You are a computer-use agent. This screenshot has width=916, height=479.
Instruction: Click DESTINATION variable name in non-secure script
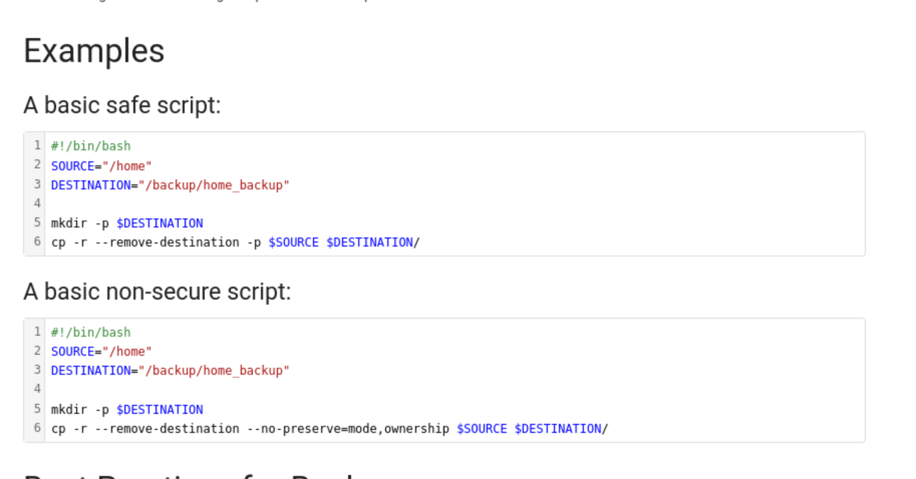click(91, 371)
